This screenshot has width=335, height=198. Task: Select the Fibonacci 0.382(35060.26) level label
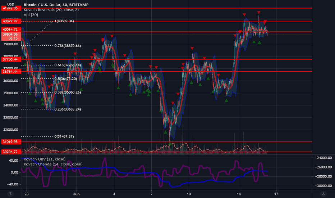[68, 92]
